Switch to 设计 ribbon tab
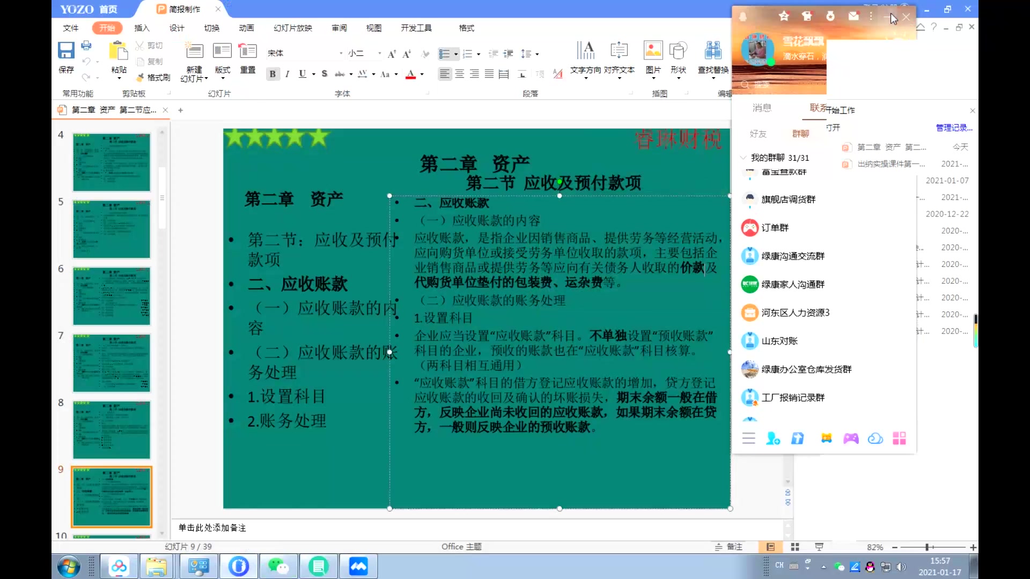The image size is (1030, 579). (x=176, y=28)
